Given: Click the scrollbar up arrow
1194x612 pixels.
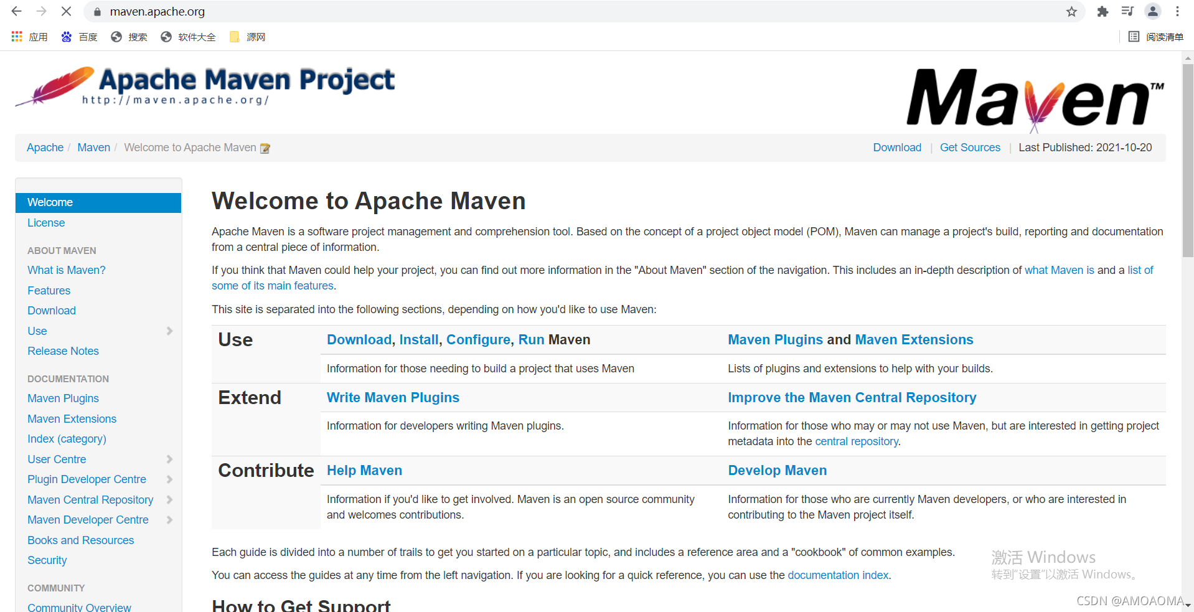Looking at the screenshot, I should [x=1188, y=57].
